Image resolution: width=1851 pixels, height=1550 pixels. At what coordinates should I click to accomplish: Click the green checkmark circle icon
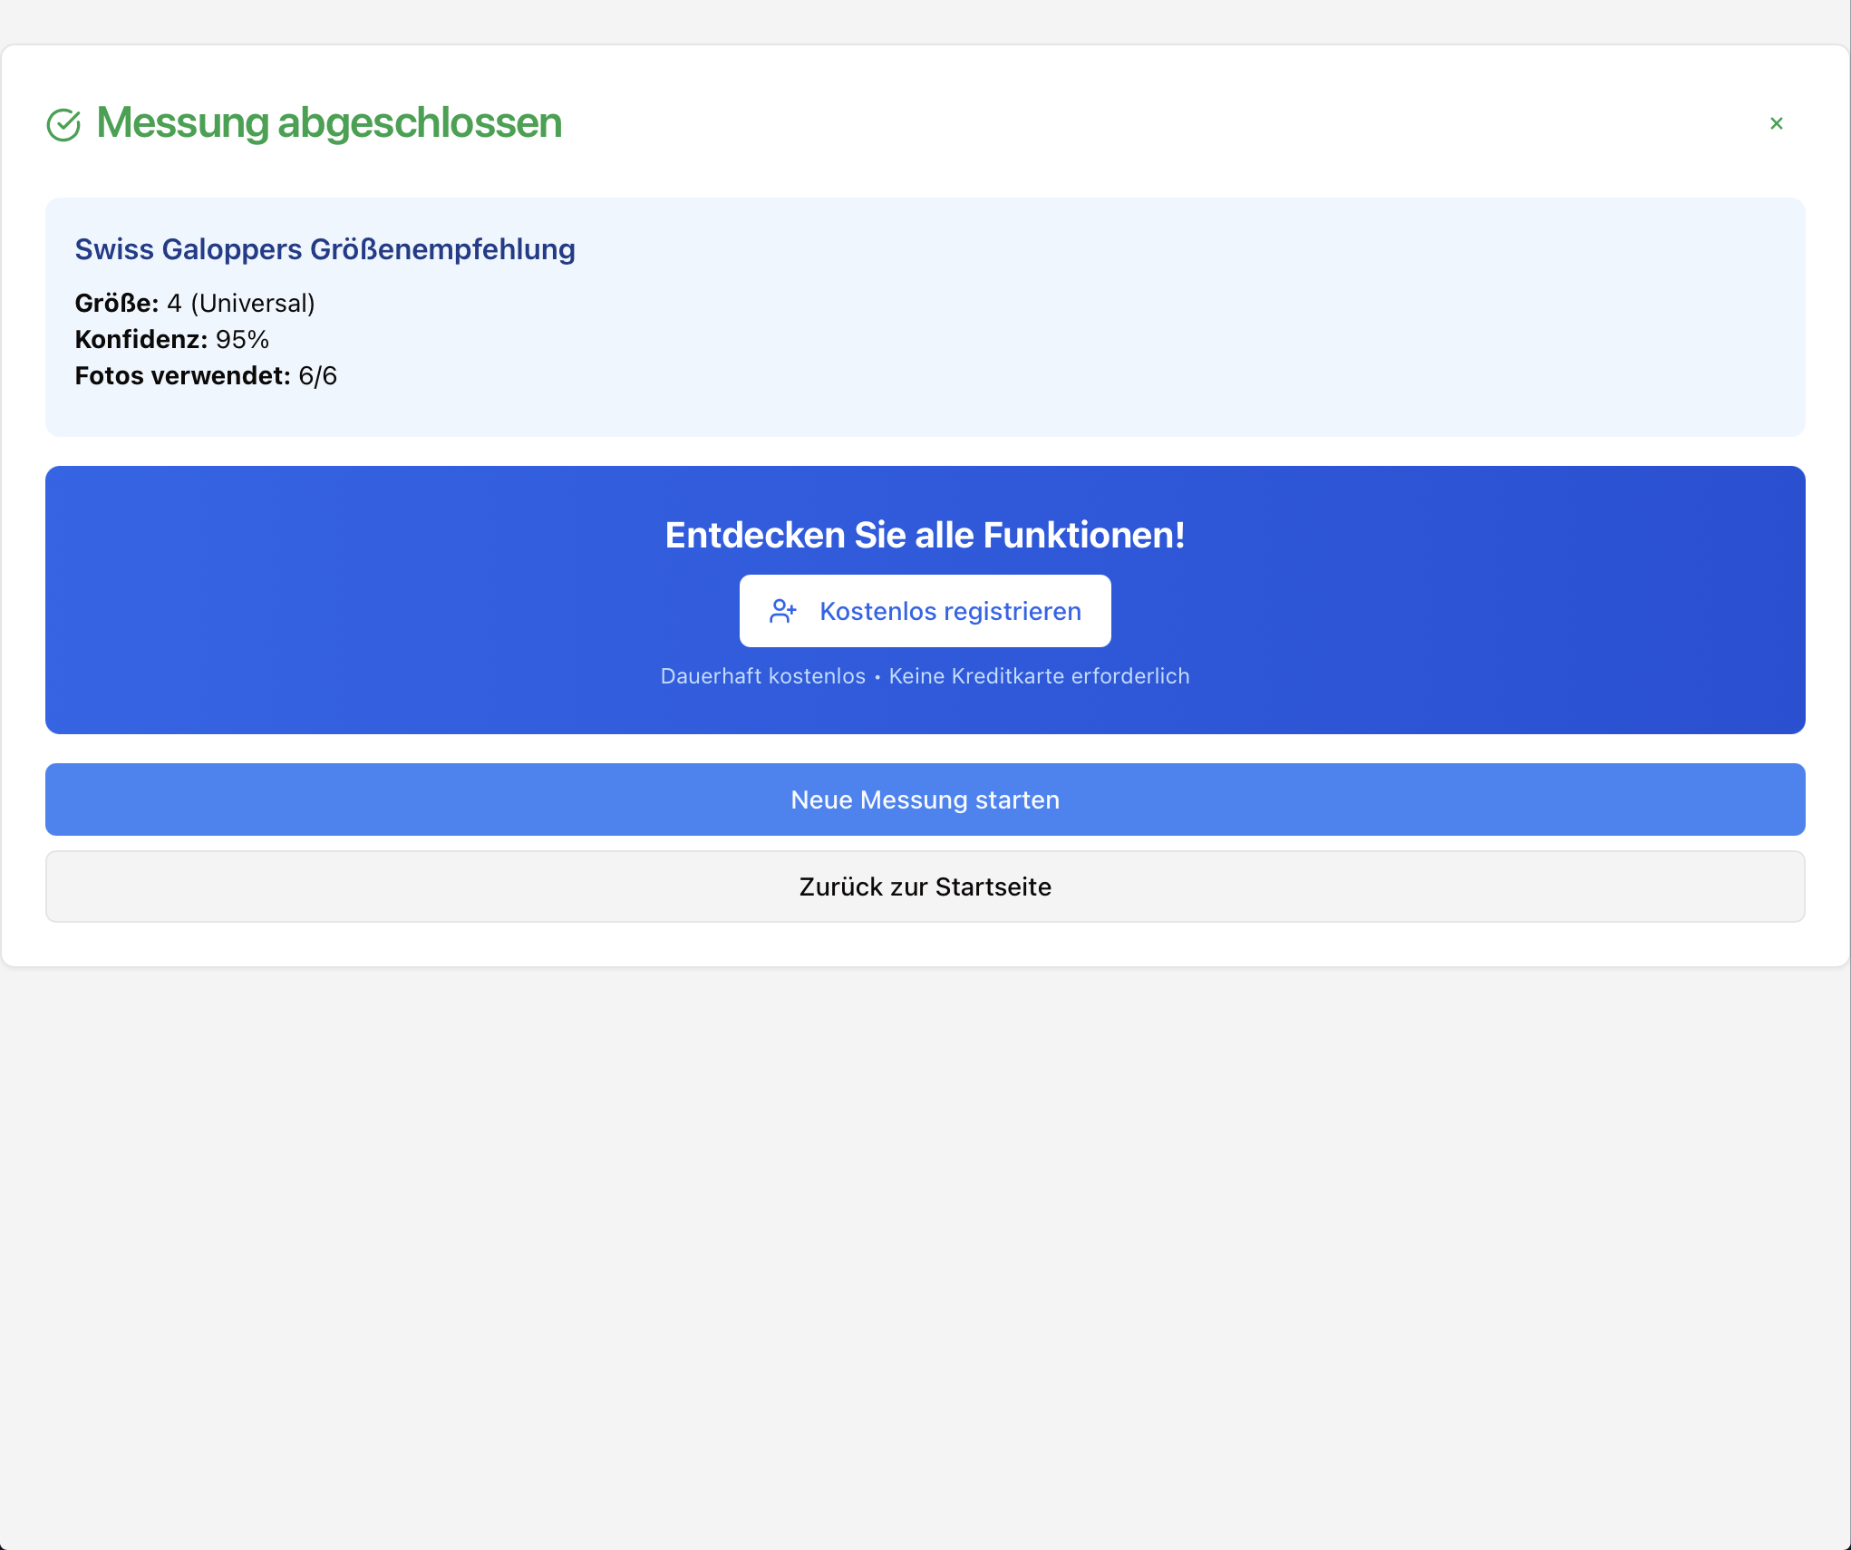tap(63, 124)
